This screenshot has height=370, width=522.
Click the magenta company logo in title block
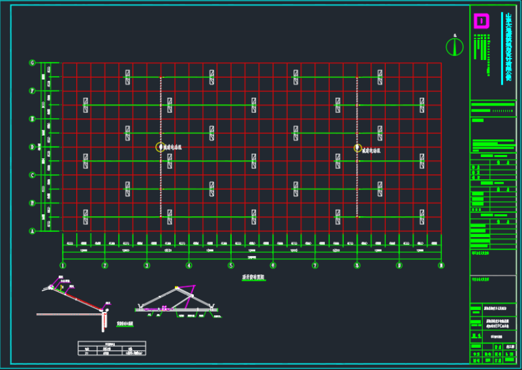[x=481, y=21]
